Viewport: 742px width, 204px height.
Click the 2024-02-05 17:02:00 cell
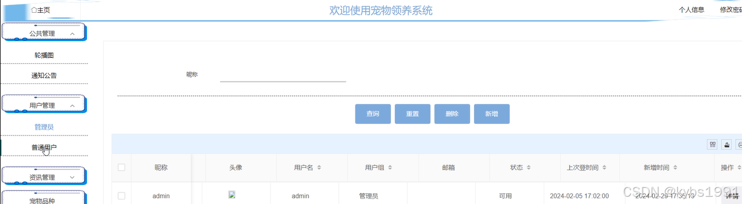tap(579, 196)
